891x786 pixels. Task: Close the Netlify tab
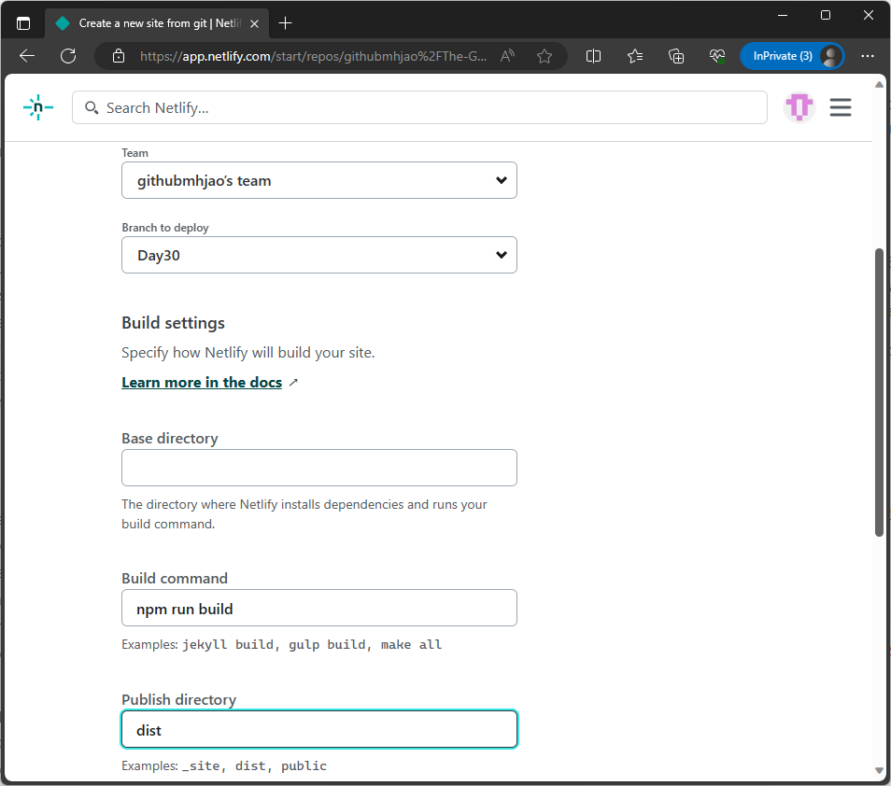click(x=255, y=23)
